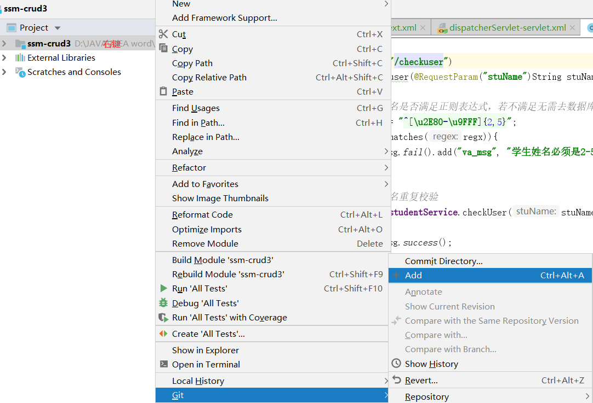Click the regex pattern string in editor
Image resolution: width=593 pixels, height=403 pixels.
pos(455,122)
